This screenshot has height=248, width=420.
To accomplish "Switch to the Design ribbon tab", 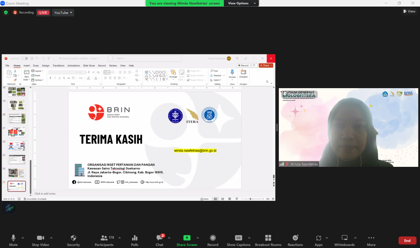I will [46, 66].
